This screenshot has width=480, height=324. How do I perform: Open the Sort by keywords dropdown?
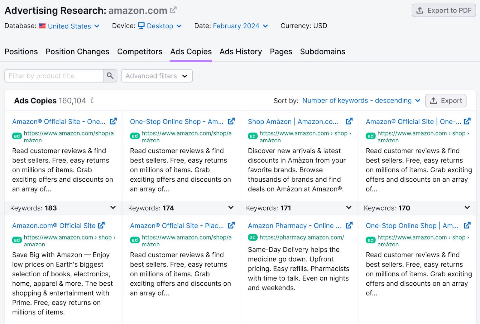coord(361,100)
